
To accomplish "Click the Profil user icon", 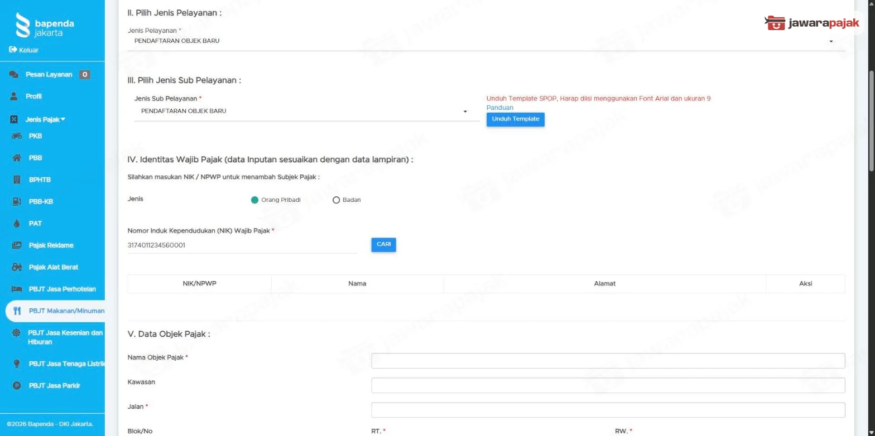I will 14,96.
